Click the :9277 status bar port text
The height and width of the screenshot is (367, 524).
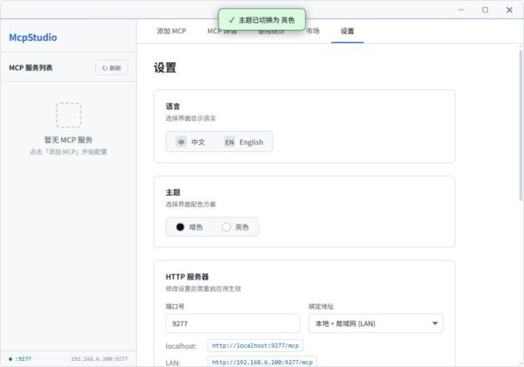tap(23, 359)
